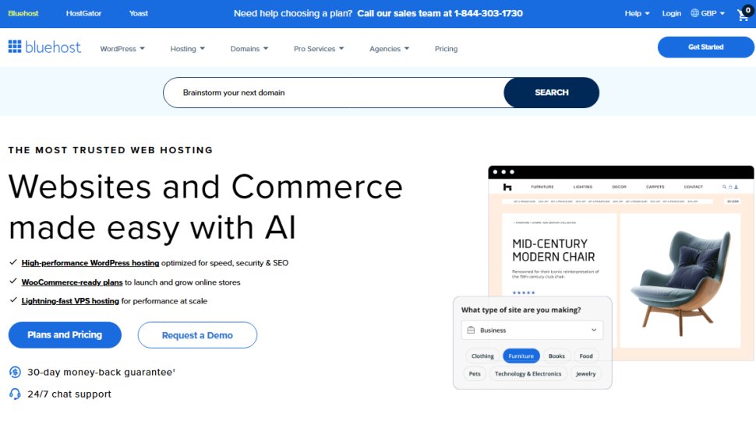Expand the Agencies menu
The height and width of the screenshot is (424, 756).
point(389,48)
